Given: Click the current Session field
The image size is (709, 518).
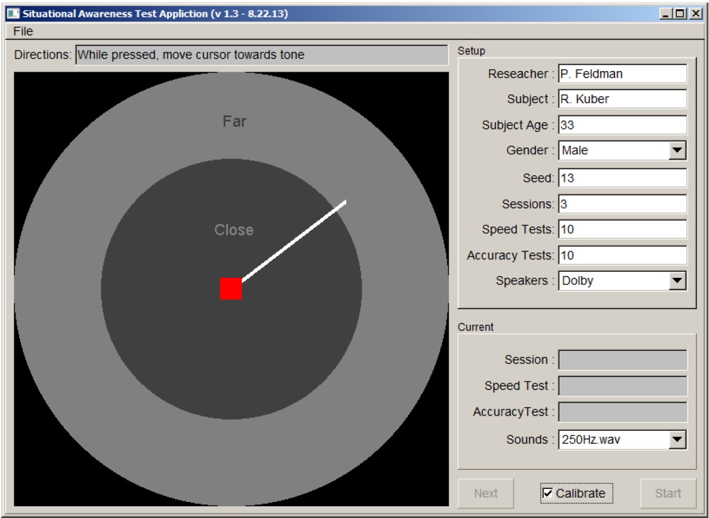Looking at the screenshot, I should [622, 360].
